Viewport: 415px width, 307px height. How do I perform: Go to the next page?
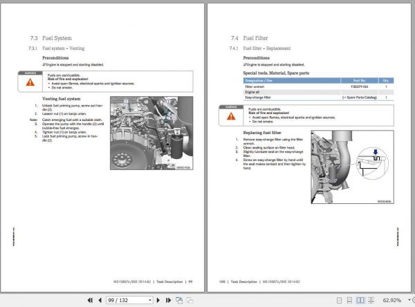point(158,300)
